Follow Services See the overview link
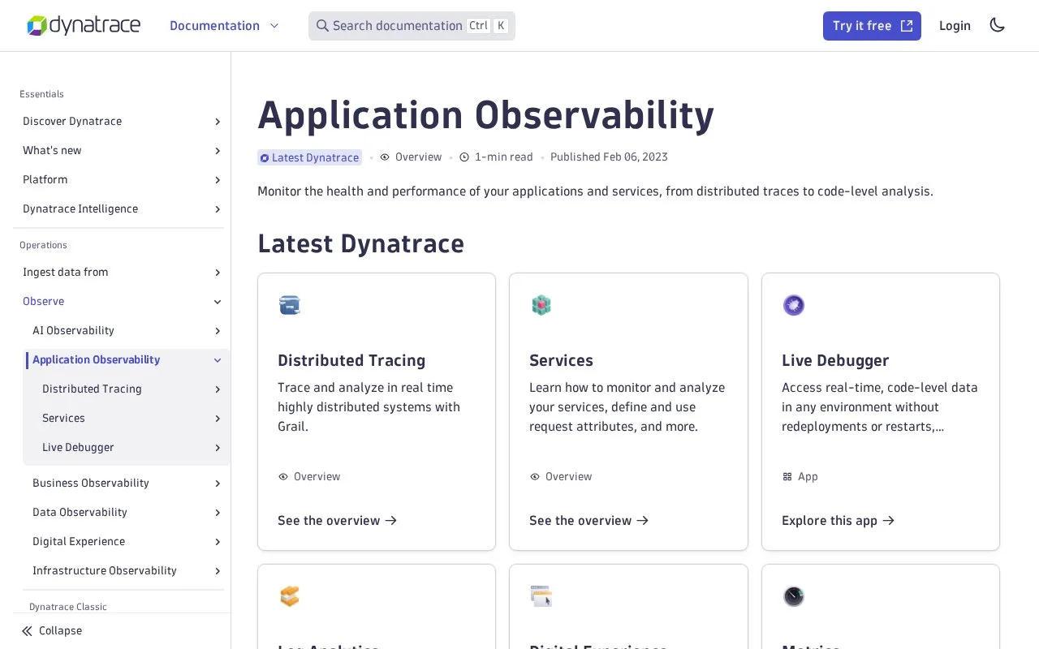This screenshot has width=1039, height=649. 589,521
